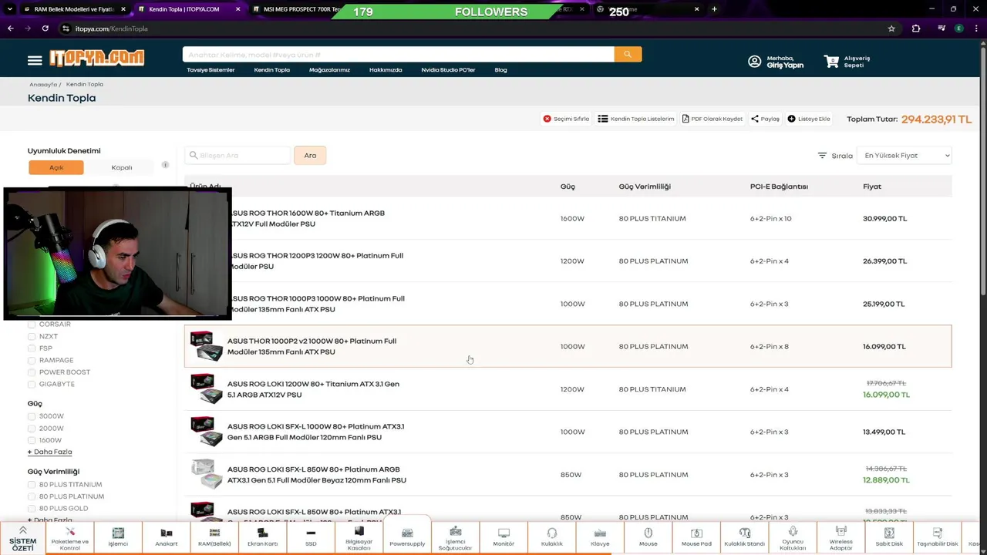This screenshot has height=555, width=987.
Task: Click PDF Olarak Kaydet
Action: [712, 119]
